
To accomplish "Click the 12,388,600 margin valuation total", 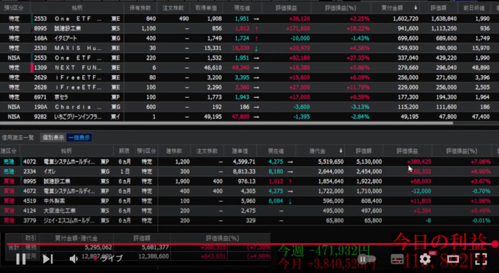I will pos(153,256).
